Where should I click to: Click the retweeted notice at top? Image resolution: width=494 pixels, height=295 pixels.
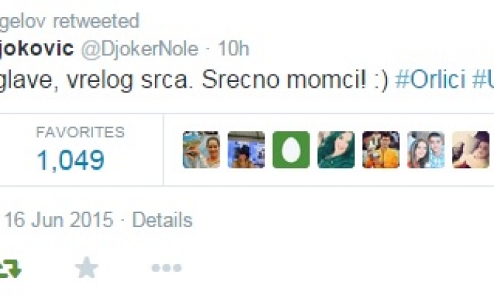point(69,21)
